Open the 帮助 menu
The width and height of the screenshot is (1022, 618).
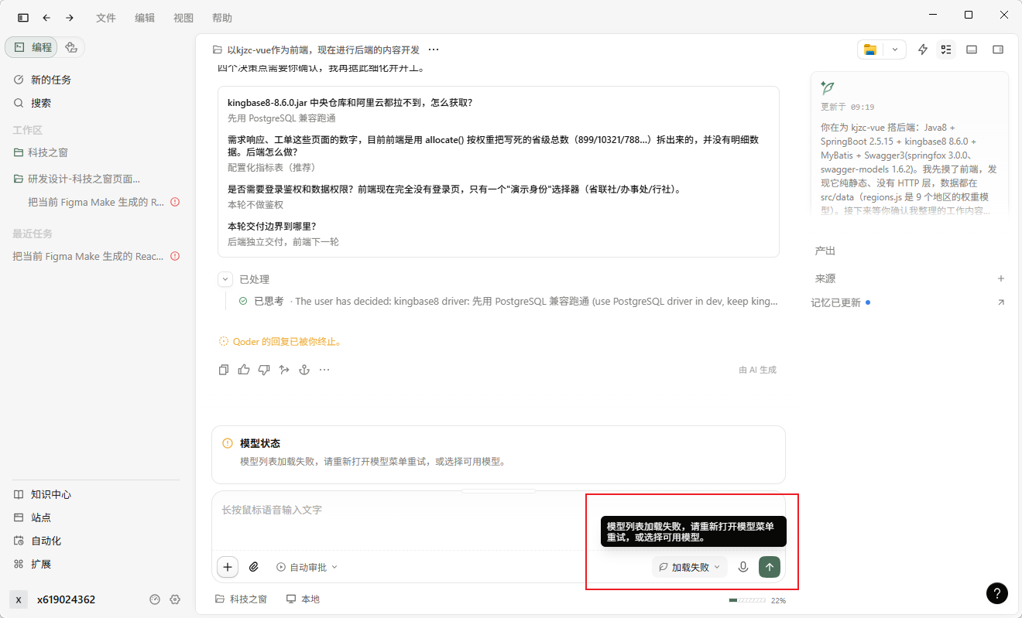[221, 18]
